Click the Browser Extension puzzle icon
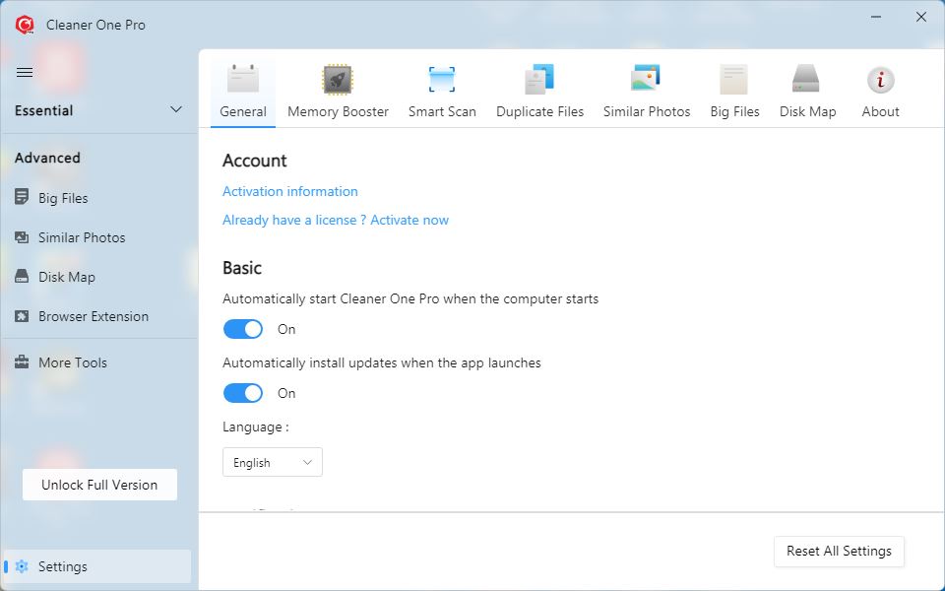The image size is (945, 591). [22, 316]
